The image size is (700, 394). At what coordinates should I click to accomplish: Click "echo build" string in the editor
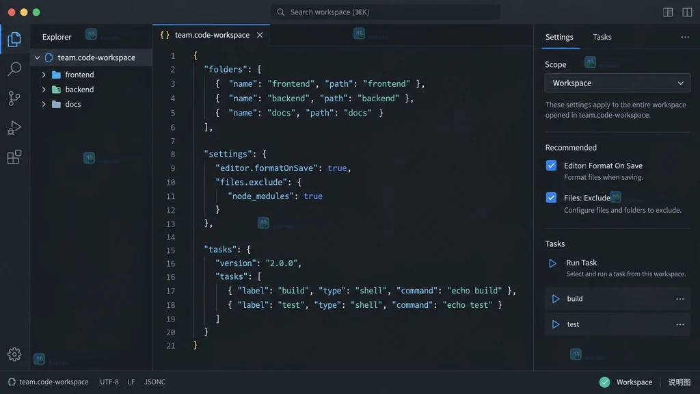tap(474, 291)
